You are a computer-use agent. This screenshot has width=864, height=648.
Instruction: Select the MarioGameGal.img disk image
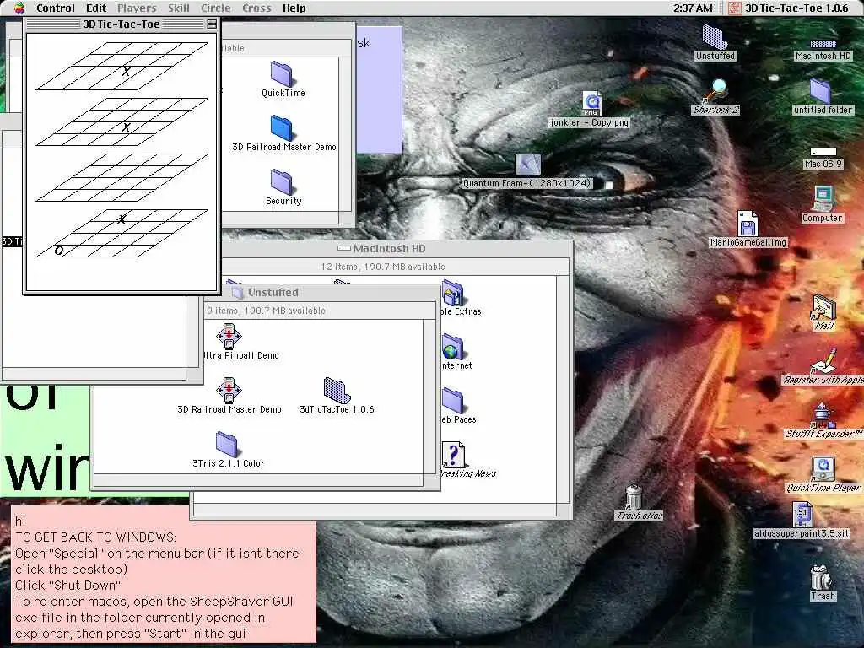(748, 229)
